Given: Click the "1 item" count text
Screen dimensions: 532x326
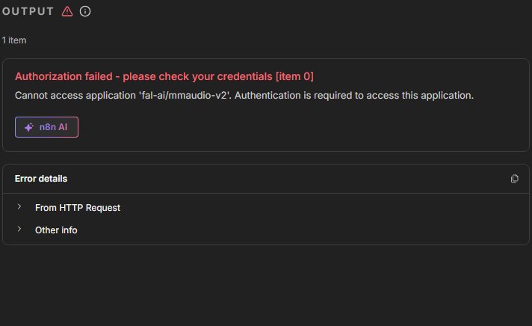Looking at the screenshot, I should coord(14,40).
